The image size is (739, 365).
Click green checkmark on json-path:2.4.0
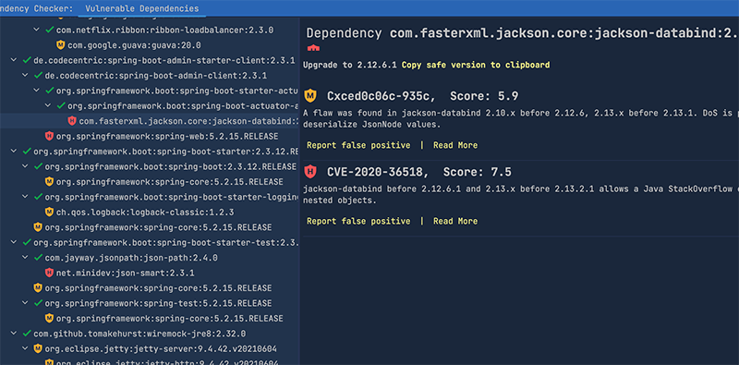pyautogui.click(x=38, y=258)
